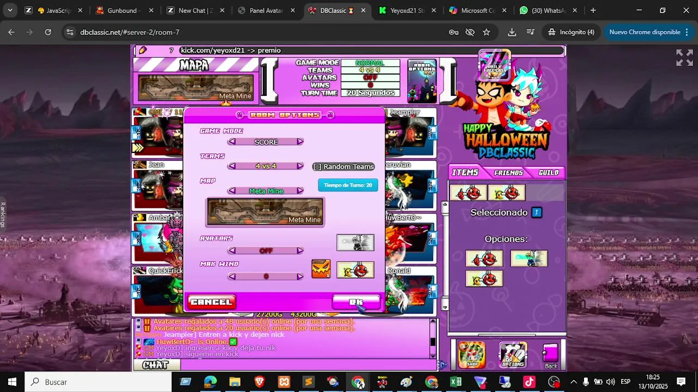Click the orange pumpkin face icon

pyautogui.click(x=321, y=269)
